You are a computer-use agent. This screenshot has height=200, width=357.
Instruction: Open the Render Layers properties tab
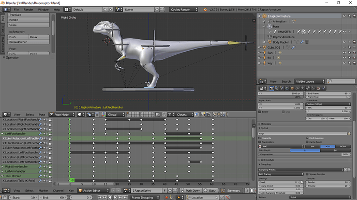[x=276, y=88]
